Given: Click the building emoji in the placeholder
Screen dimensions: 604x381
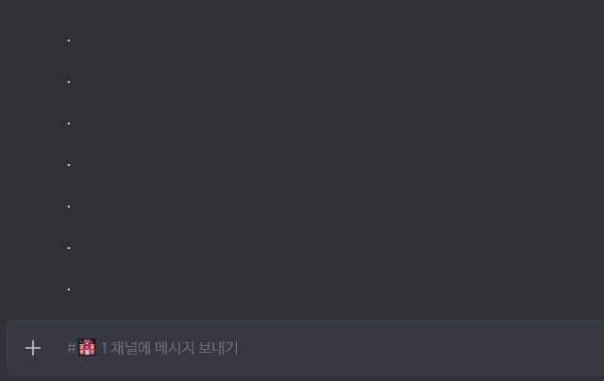Looking at the screenshot, I should 87,347.
